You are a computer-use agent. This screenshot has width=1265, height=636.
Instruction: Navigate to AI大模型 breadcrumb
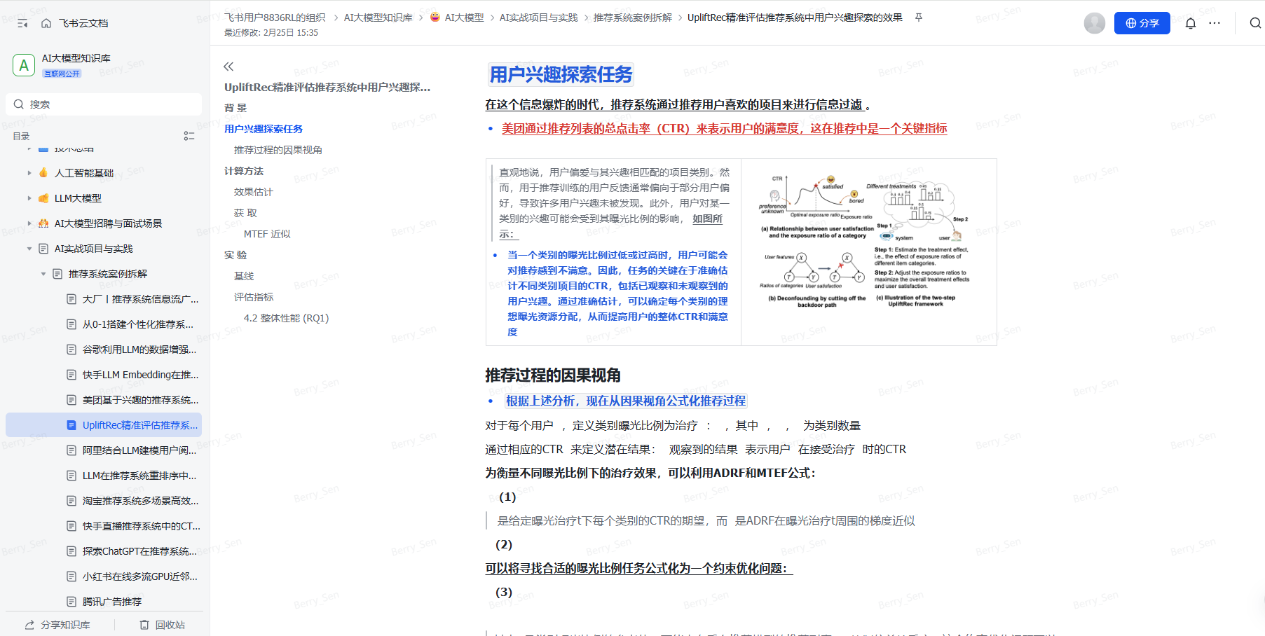(457, 18)
